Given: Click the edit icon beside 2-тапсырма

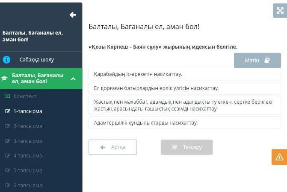Looking at the screenshot, I should click(7, 126).
